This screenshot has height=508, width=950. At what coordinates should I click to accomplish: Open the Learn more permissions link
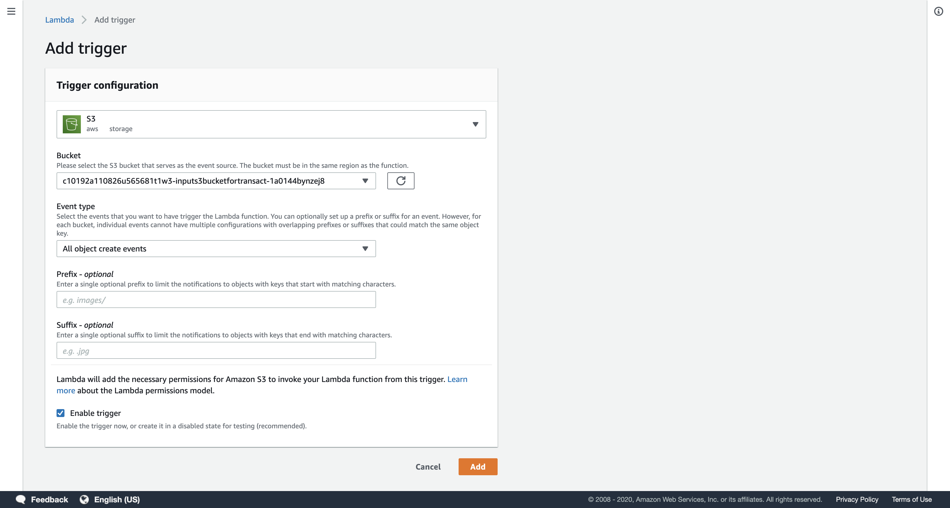pos(457,379)
